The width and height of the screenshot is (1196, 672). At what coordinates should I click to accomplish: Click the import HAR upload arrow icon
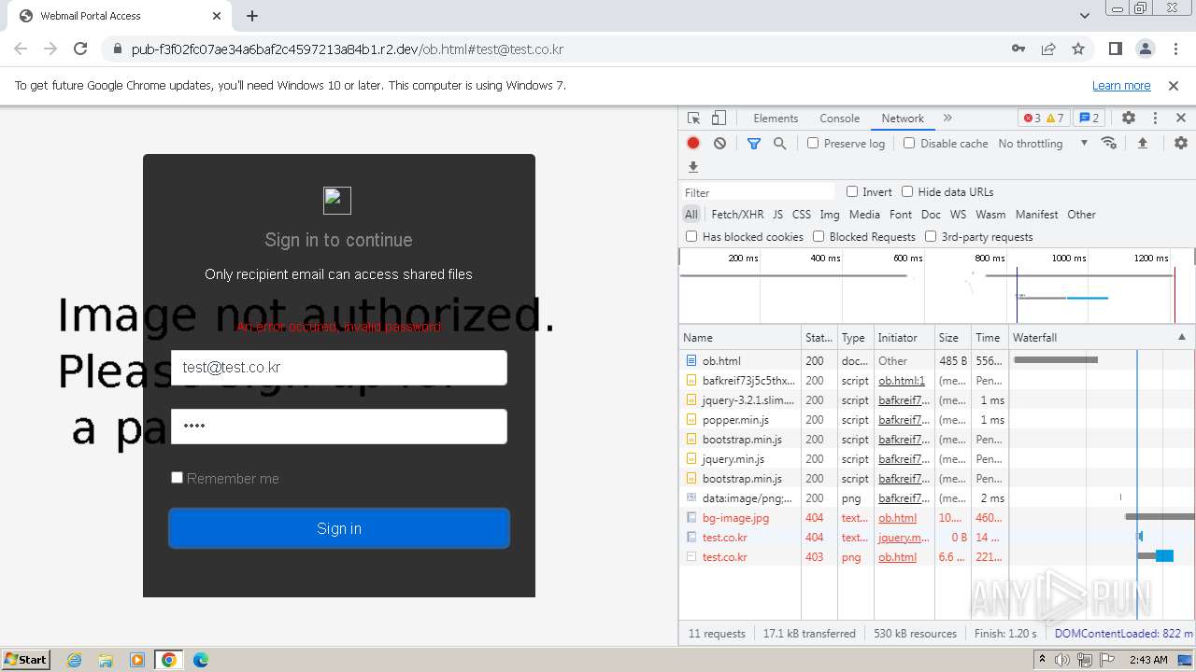[1142, 143]
